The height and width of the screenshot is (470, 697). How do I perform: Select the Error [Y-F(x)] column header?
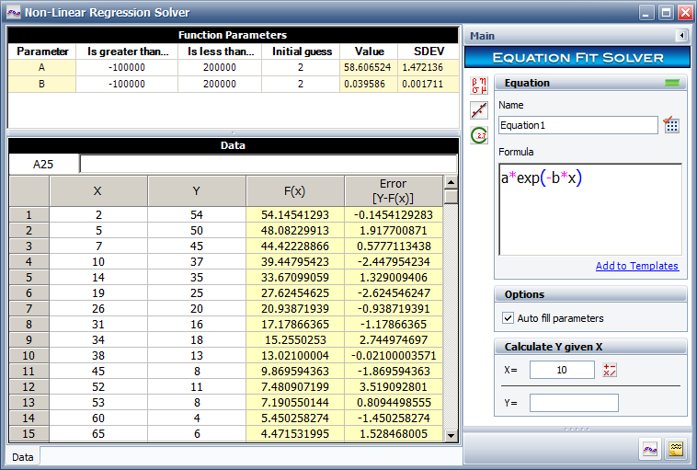(x=394, y=191)
